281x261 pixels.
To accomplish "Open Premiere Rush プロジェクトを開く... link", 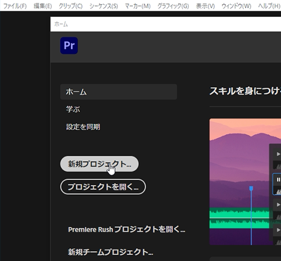I will 127,230.
